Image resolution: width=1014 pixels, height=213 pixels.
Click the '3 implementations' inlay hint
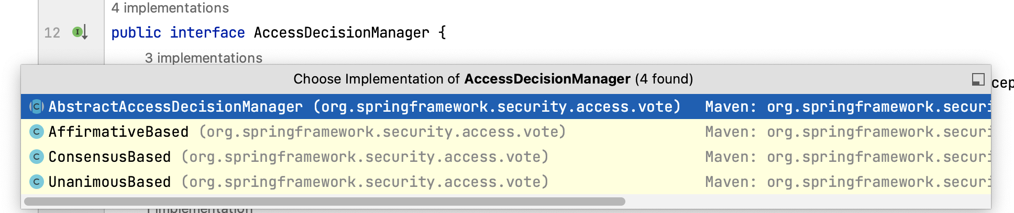tap(204, 58)
